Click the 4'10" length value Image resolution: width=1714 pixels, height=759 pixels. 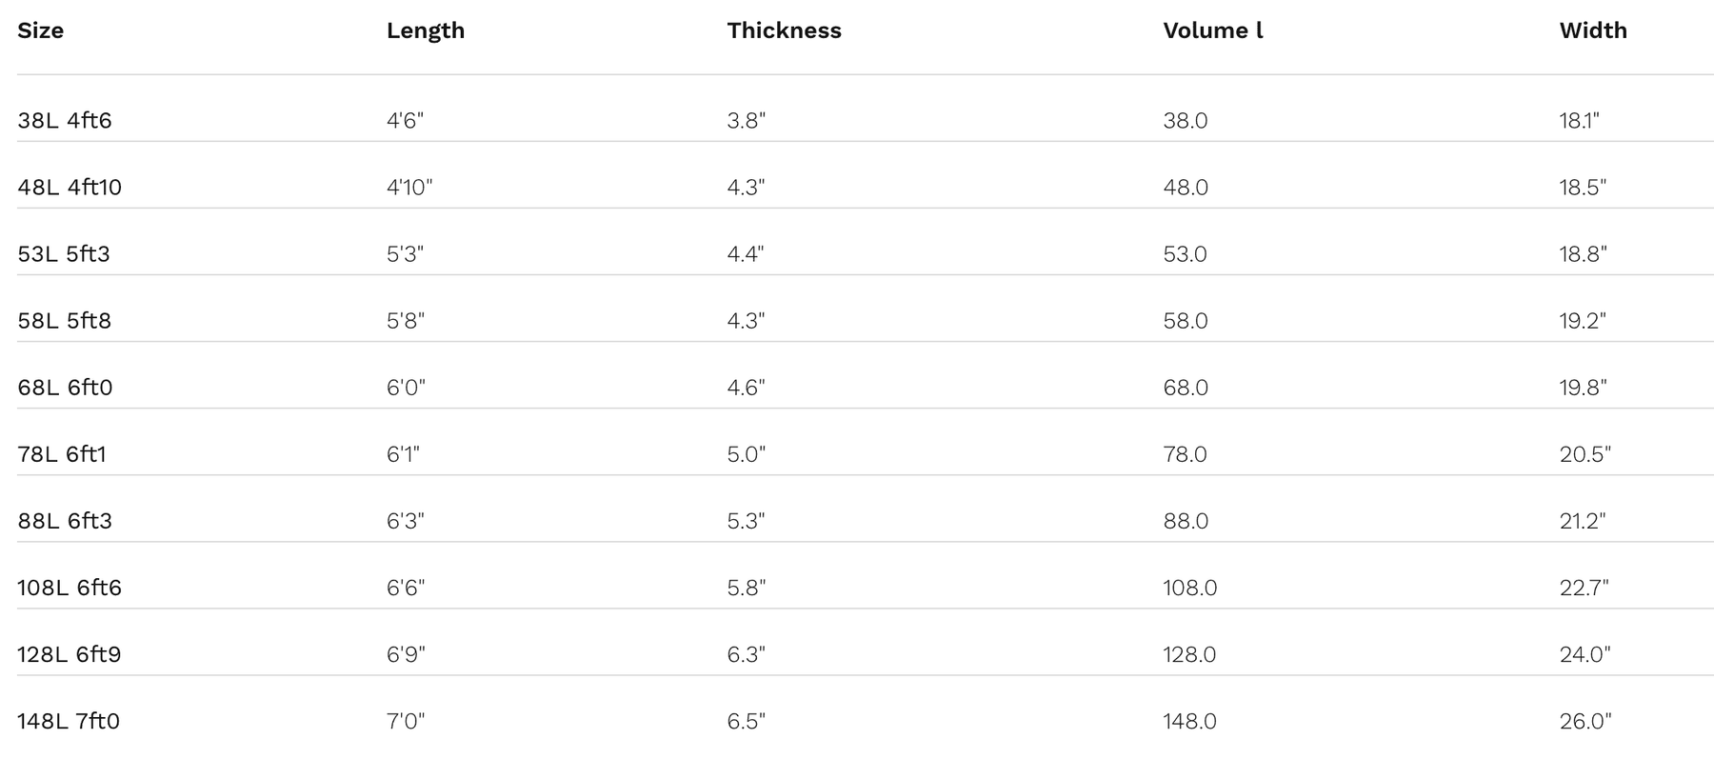click(x=409, y=188)
